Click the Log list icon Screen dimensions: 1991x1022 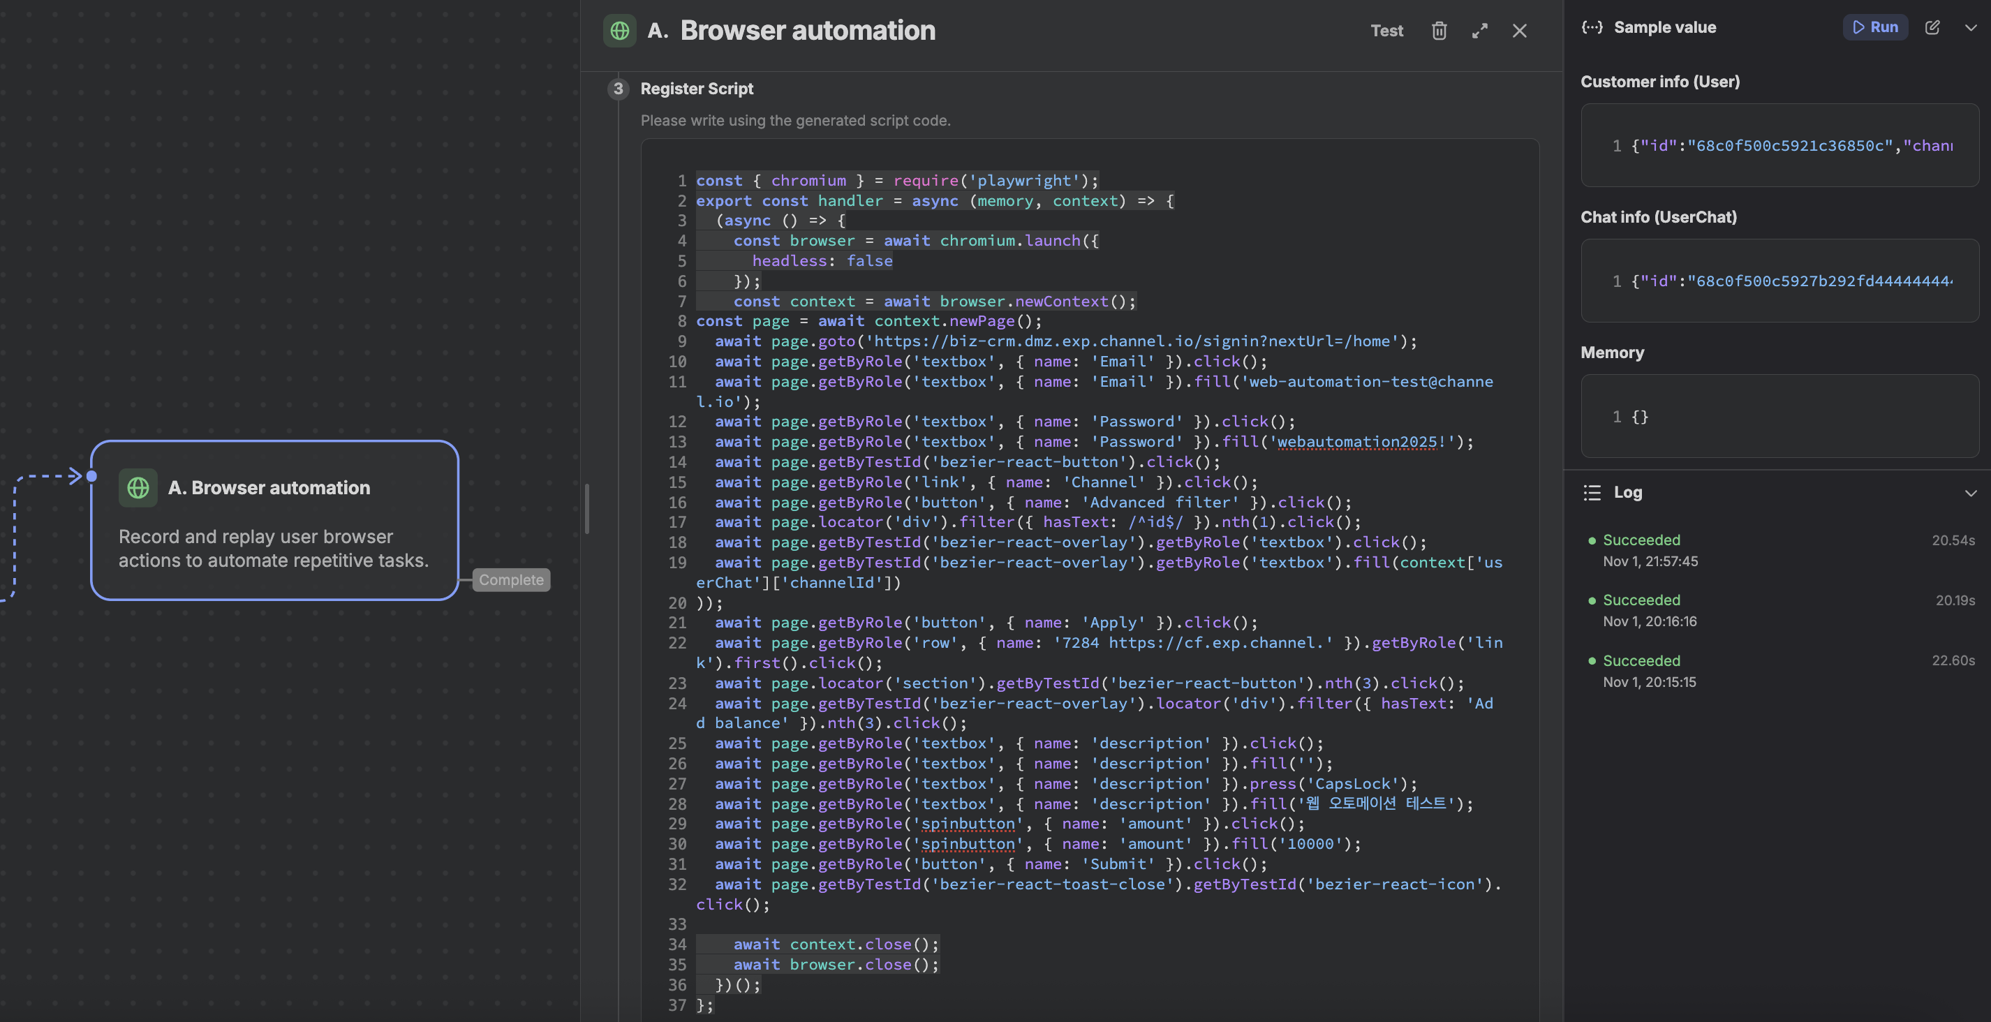[1592, 492]
